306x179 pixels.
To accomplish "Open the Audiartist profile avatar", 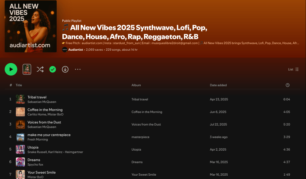I will pos(65,50).
